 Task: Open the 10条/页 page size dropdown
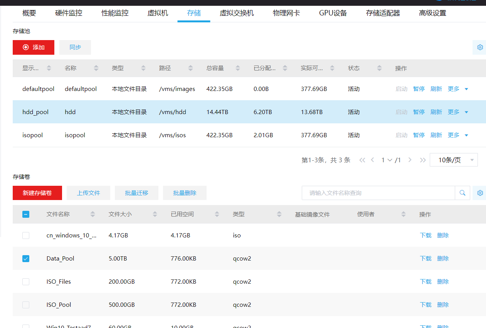[x=454, y=160]
